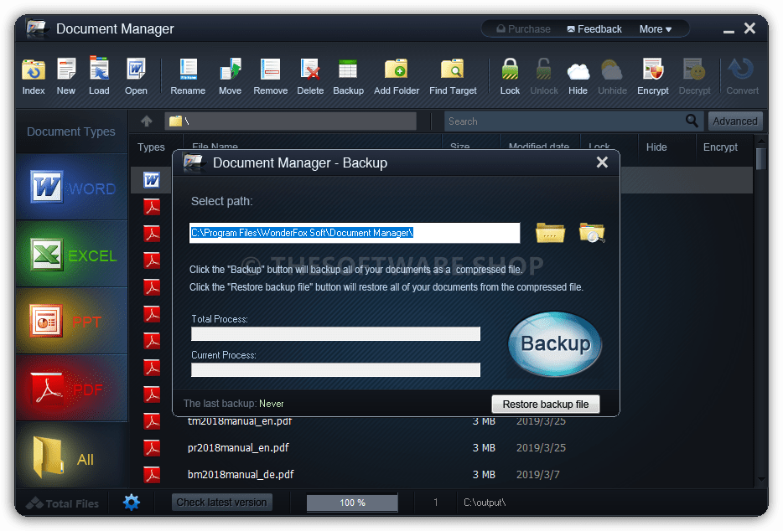
Task: Click the Convert toolbar icon
Action: pyautogui.click(x=742, y=76)
